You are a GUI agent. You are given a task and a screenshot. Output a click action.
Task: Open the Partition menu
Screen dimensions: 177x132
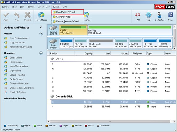pyautogui.click(x=31, y=7)
